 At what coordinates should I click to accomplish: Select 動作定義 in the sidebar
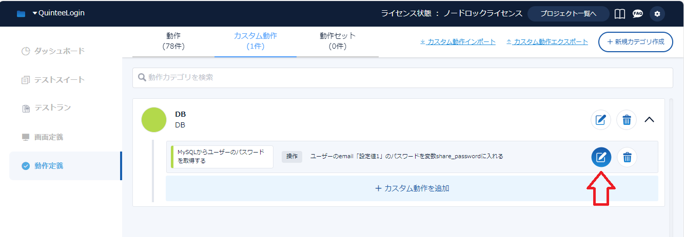66,166
